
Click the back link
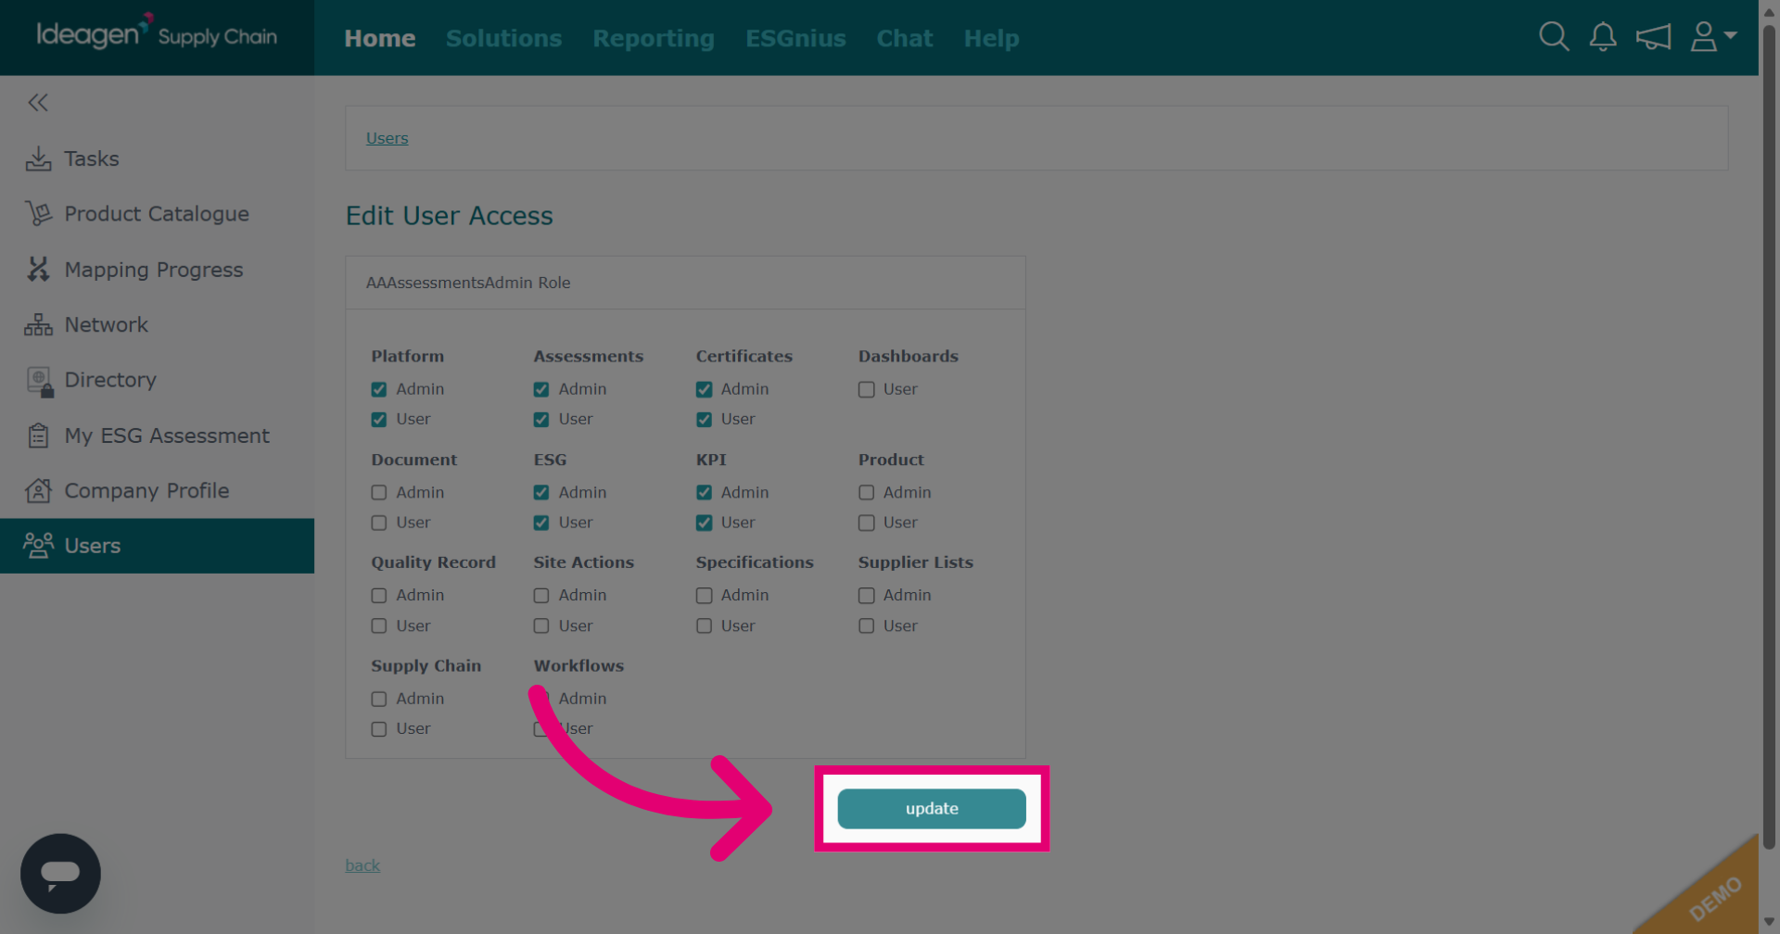coord(362,865)
